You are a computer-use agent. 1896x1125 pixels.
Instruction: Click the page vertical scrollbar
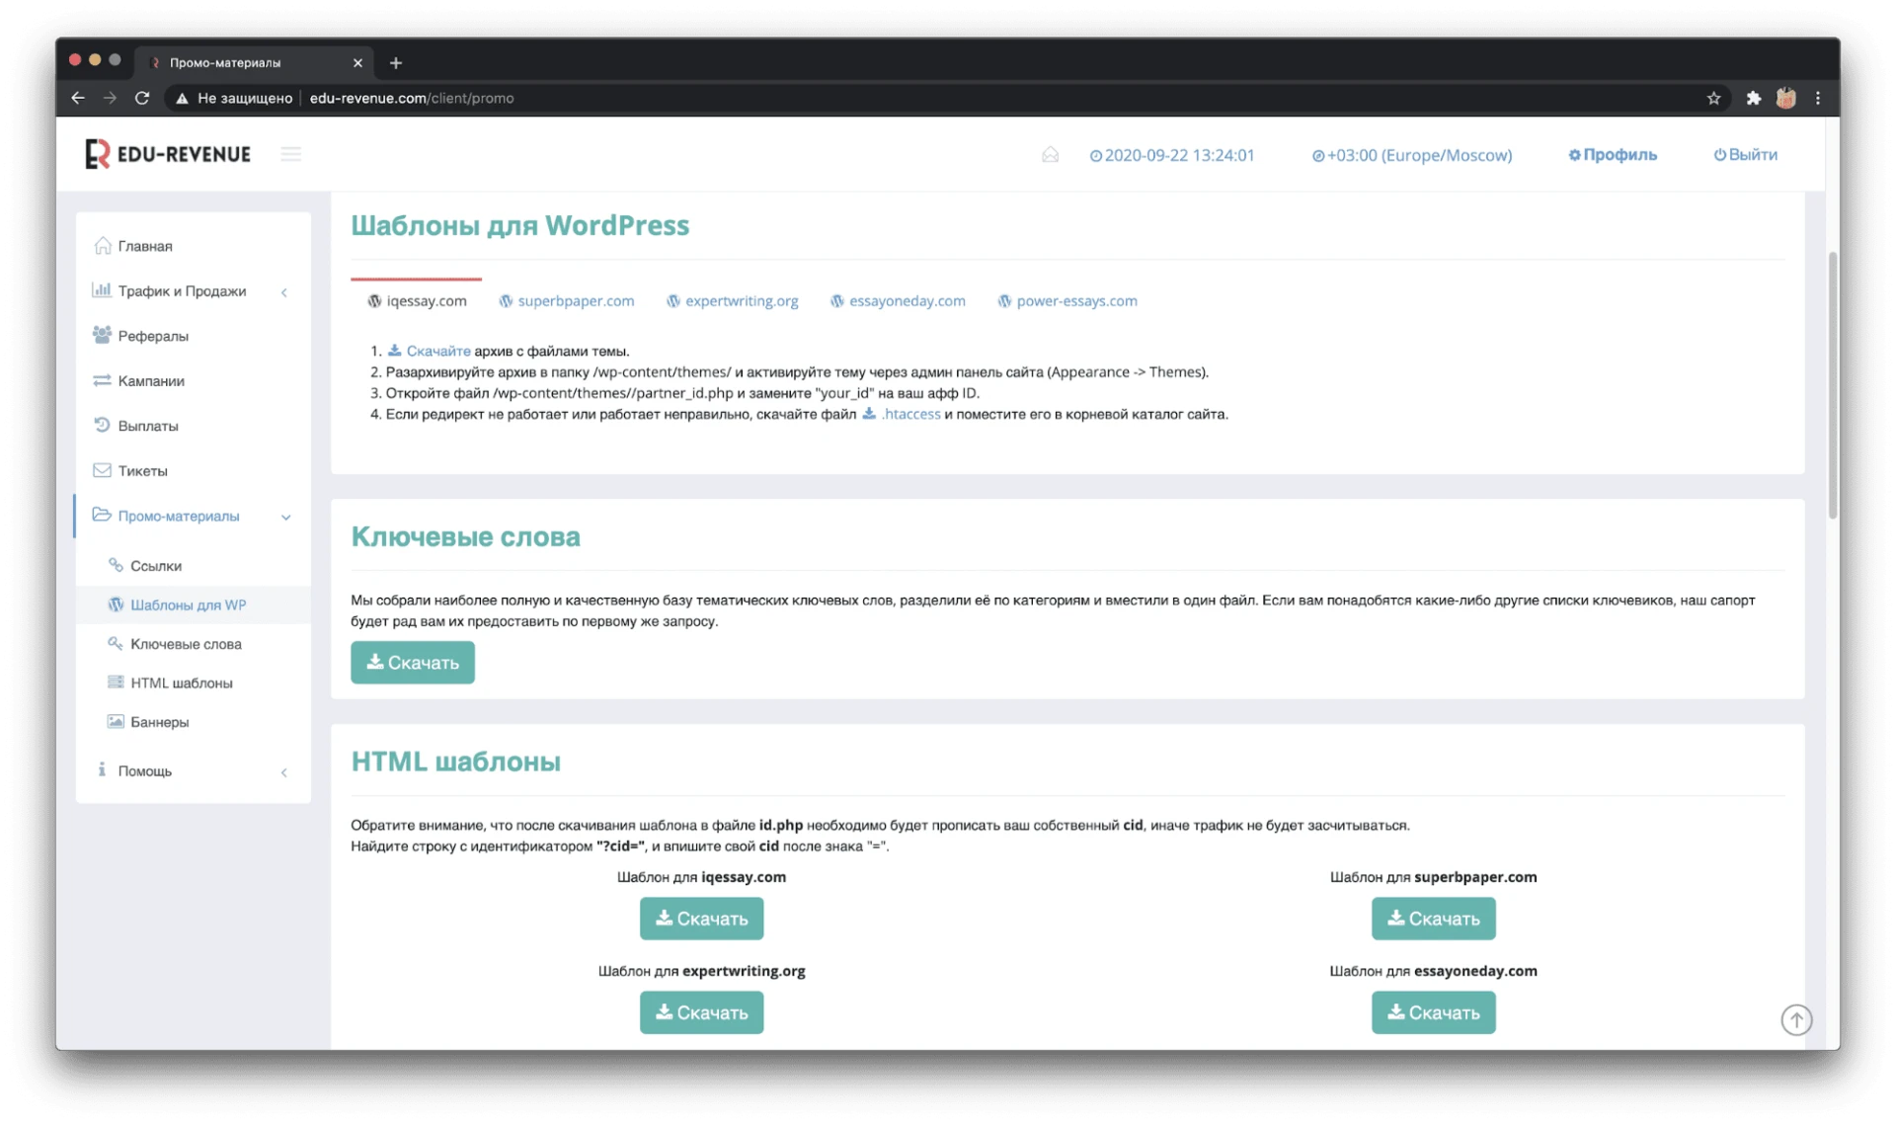pos(1833,385)
